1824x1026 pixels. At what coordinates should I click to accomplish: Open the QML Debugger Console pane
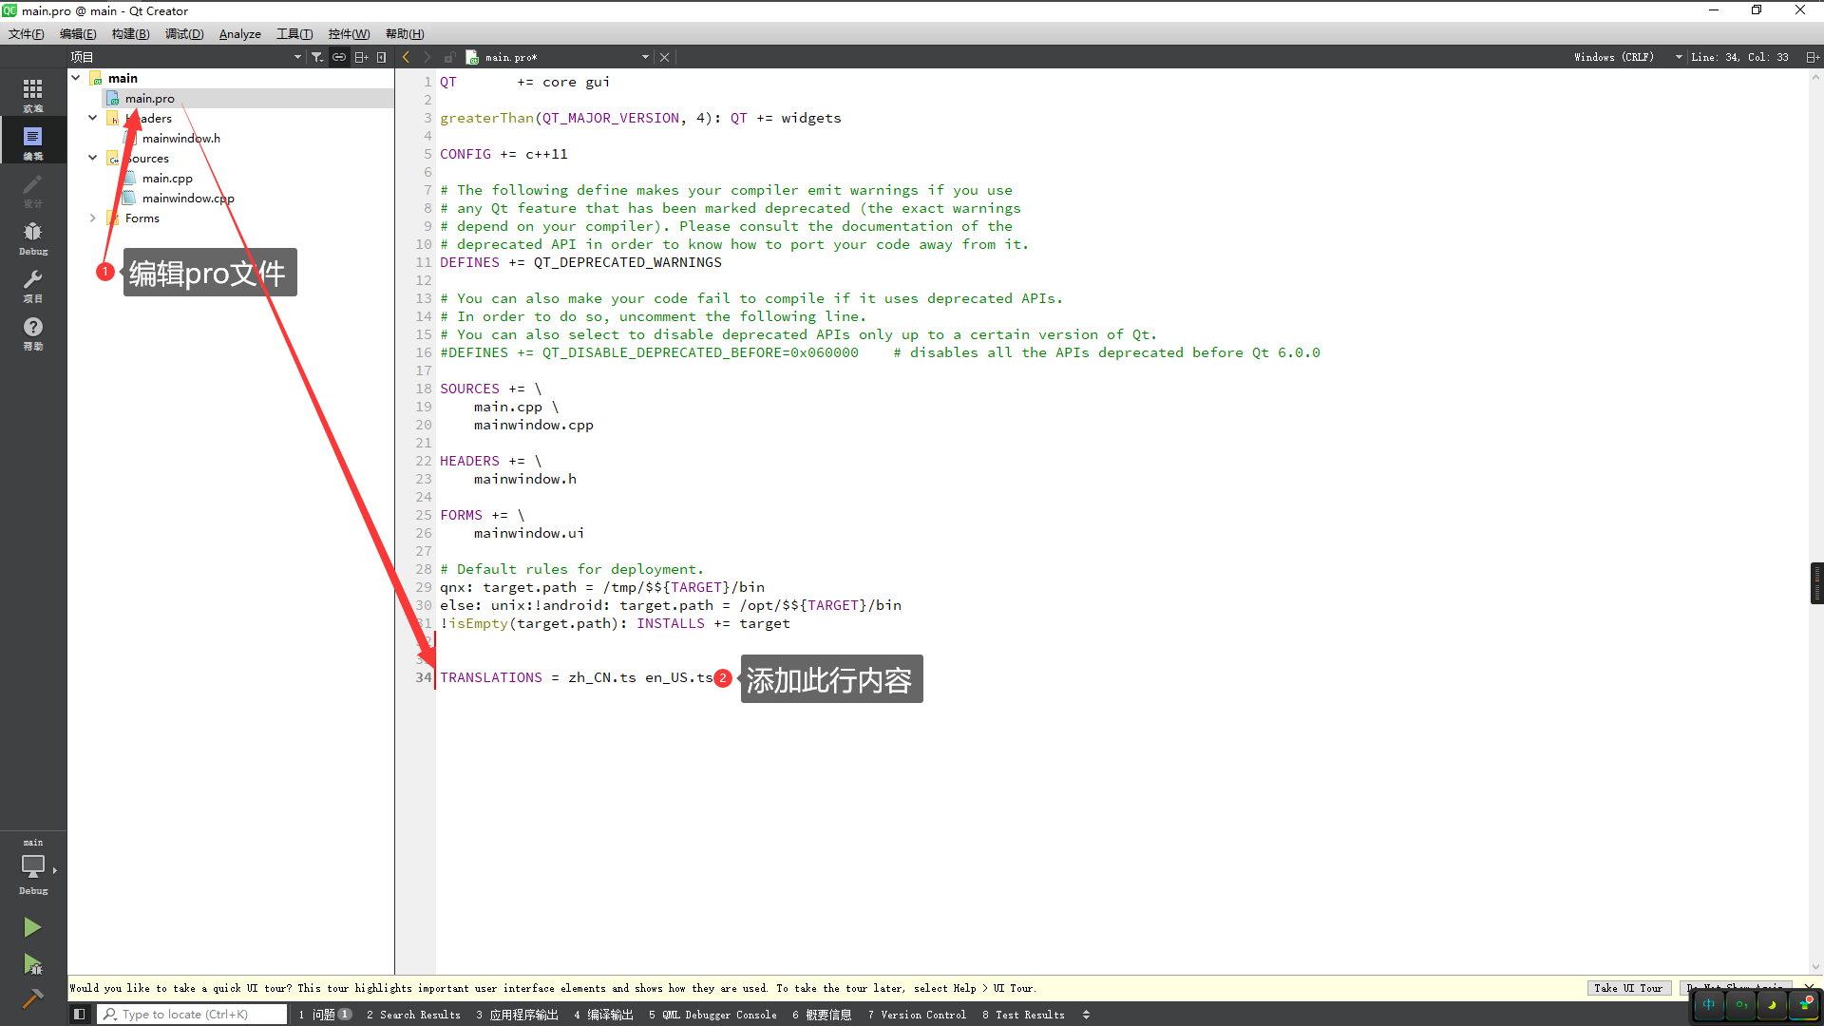point(712,1015)
